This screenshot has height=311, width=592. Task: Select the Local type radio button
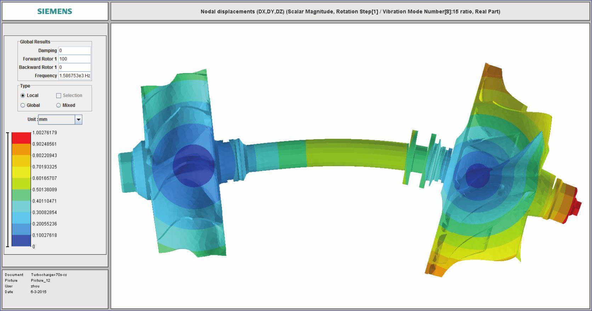[23, 96]
